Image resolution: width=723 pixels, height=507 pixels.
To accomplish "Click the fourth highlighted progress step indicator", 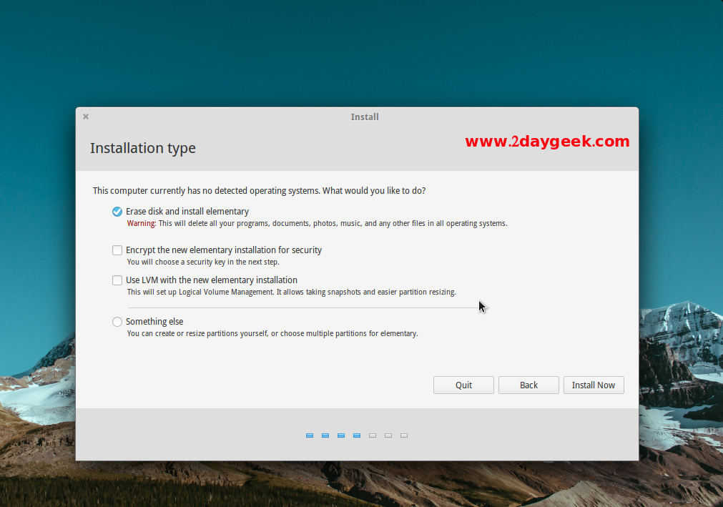I will 357,435.
